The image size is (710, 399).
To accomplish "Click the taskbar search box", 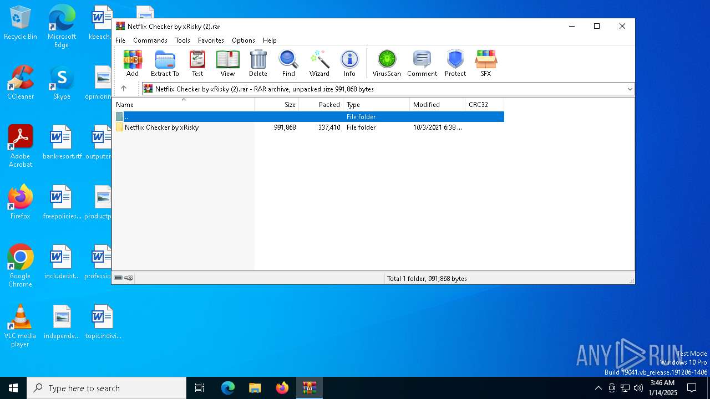I will pyautogui.click(x=106, y=388).
